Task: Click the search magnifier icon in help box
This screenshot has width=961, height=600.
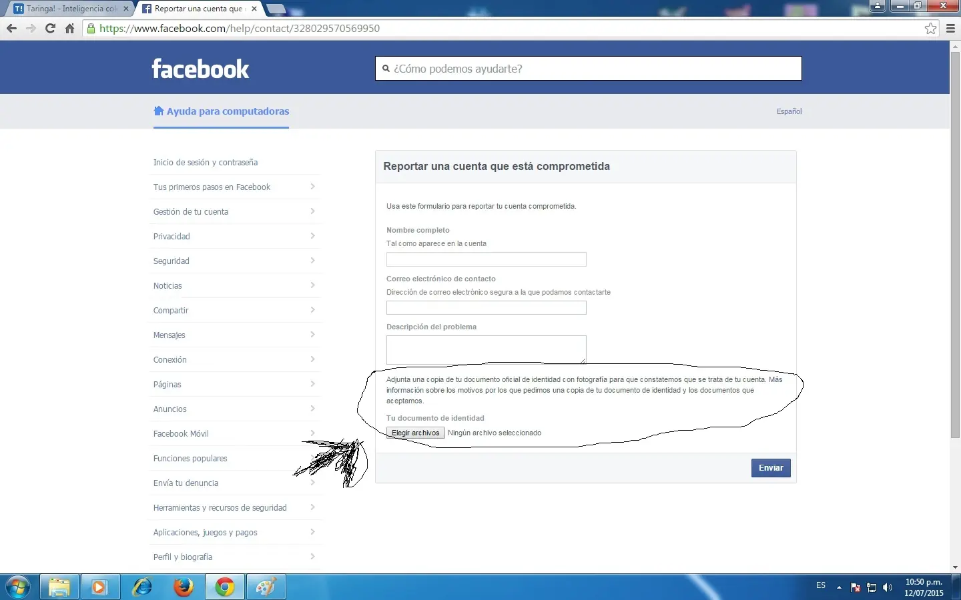Action: pos(386,69)
